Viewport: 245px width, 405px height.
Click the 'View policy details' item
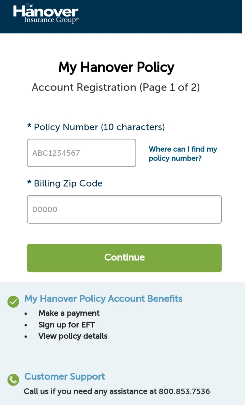73,336
